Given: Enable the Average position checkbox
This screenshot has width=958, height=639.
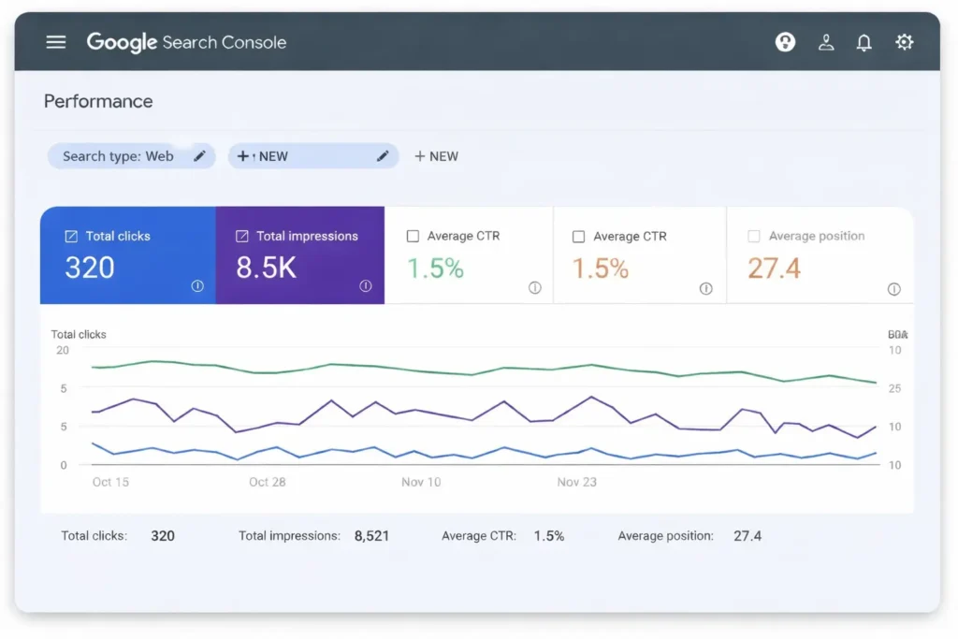Looking at the screenshot, I should tap(754, 237).
